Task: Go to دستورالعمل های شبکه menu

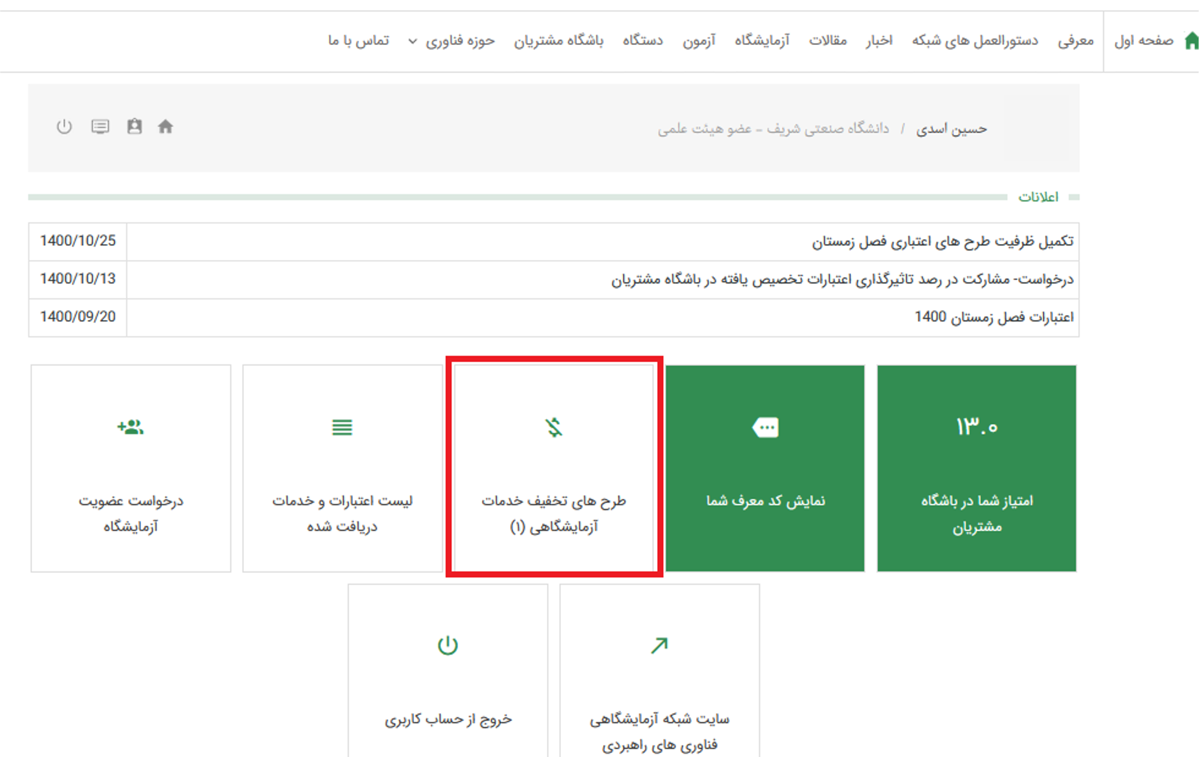Action: 975,41
